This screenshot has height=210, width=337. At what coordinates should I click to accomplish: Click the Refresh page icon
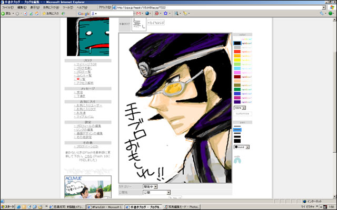point(31,14)
